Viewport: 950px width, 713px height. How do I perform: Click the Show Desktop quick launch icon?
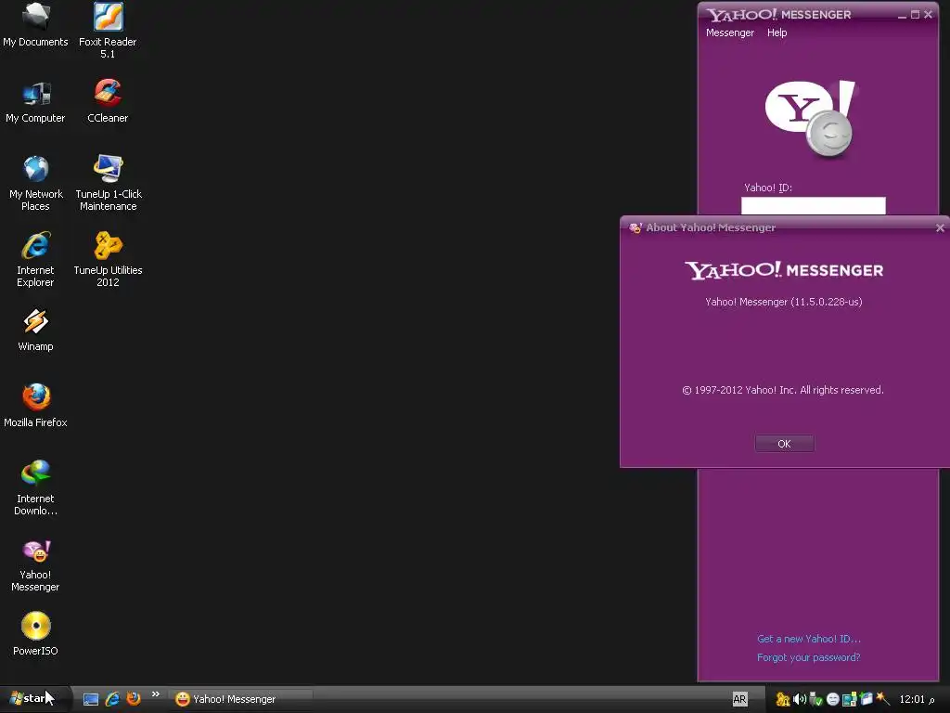pos(91,699)
